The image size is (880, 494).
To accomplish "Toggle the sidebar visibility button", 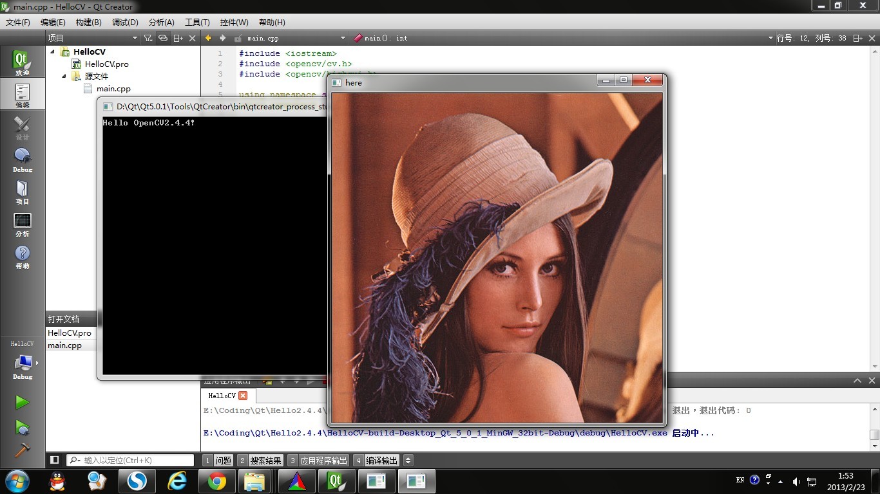I will 55,461.
